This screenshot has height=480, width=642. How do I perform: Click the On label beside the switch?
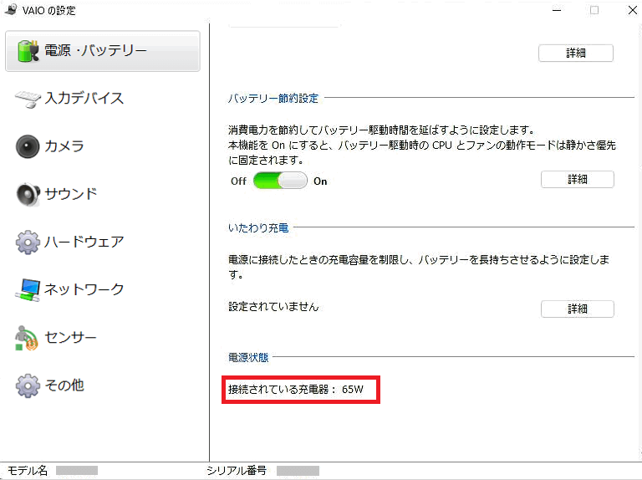(320, 181)
